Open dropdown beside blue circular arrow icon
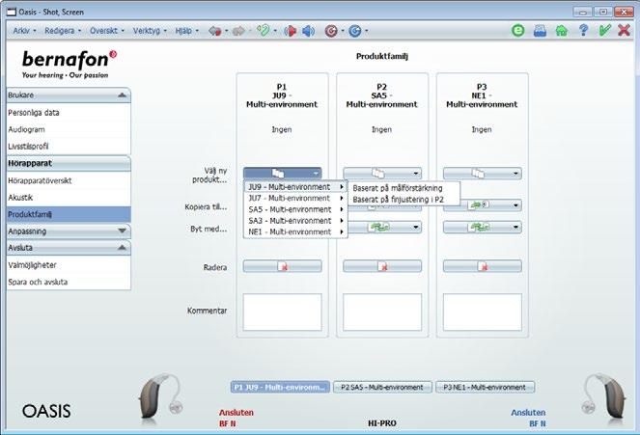The width and height of the screenshot is (640, 435). pyautogui.click(x=367, y=31)
